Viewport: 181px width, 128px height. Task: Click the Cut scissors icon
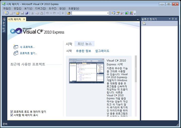(x=32, y=13)
